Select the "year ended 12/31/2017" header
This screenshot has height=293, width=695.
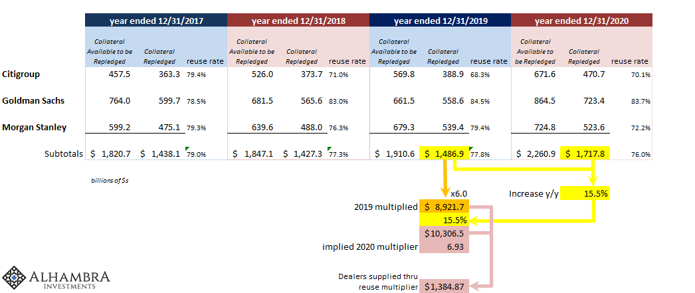[x=156, y=21]
